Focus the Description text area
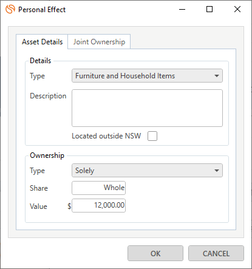Screen dimensions: 252x269 click(x=147, y=108)
